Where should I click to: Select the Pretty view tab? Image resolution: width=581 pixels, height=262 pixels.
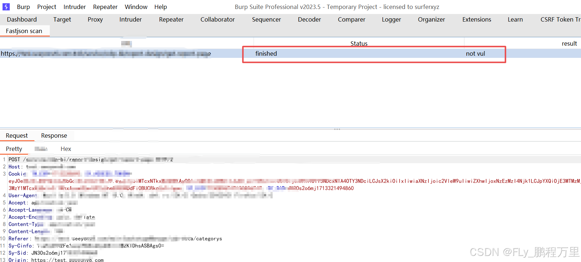(14, 149)
